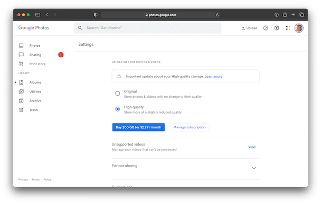Open Trash in the sidebar

34,110
